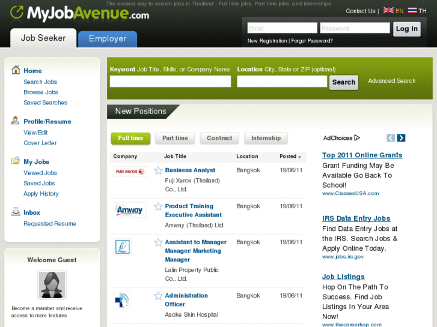This screenshot has height=327, width=437.
Task: Click New Registration link
Action: 267,41
